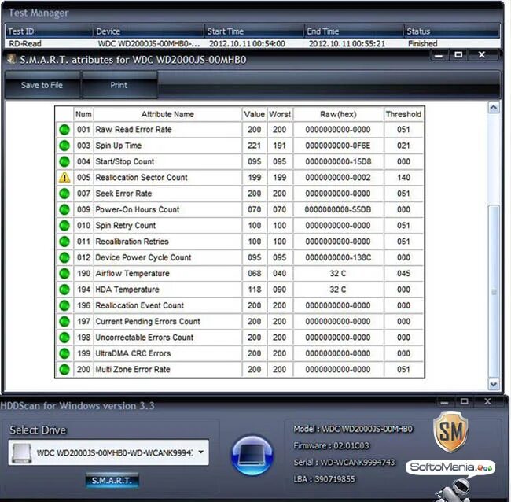511x502 pixels.
Task: Click the green status icon for Start/Stop Count
Action: [x=64, y=161]
